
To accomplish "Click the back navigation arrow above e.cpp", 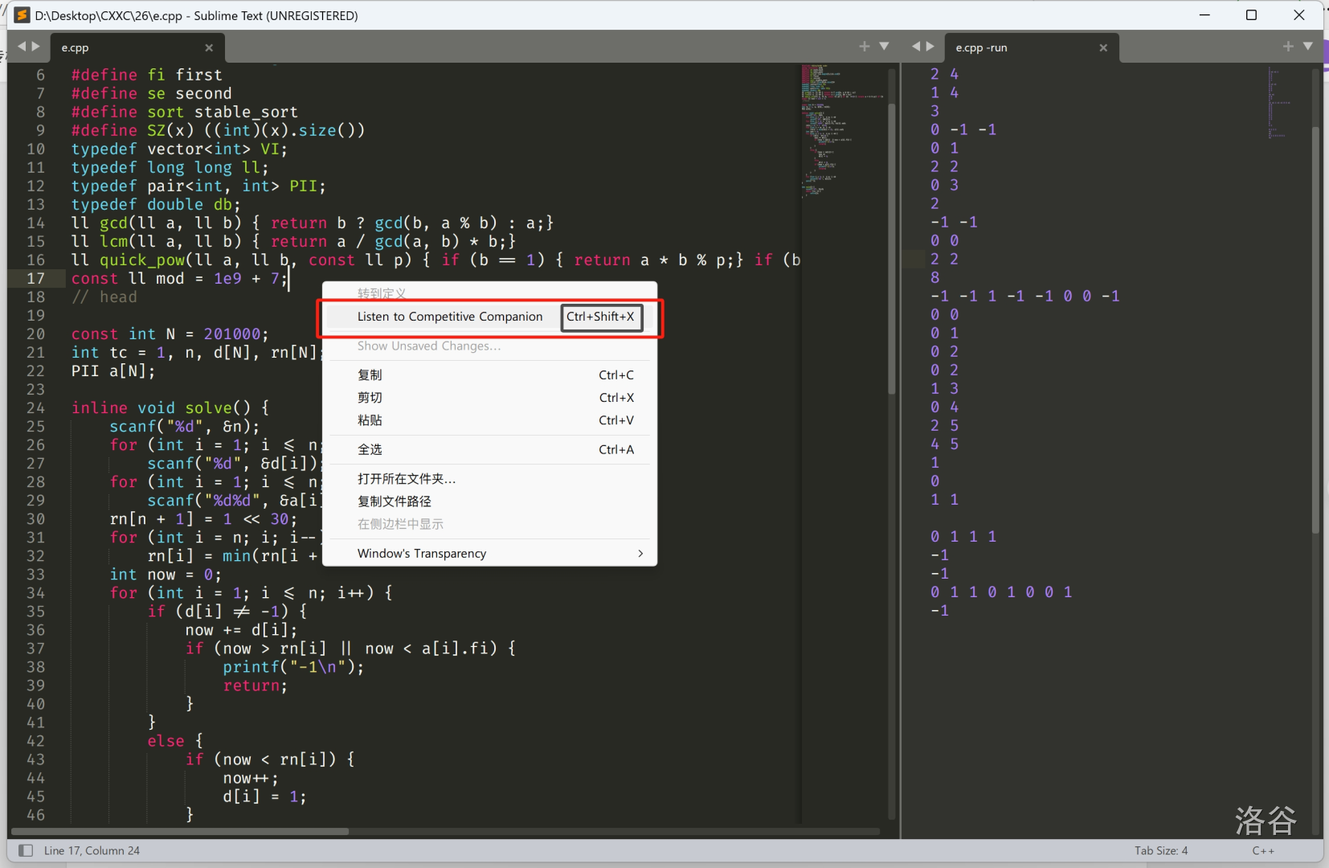I will (21, 47).
